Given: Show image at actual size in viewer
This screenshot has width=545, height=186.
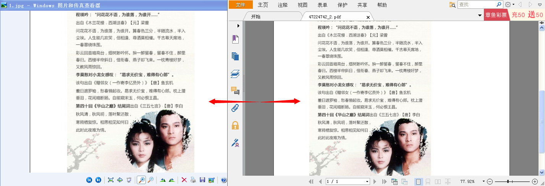Looking at the screenshot, I should tap(120, 180).
